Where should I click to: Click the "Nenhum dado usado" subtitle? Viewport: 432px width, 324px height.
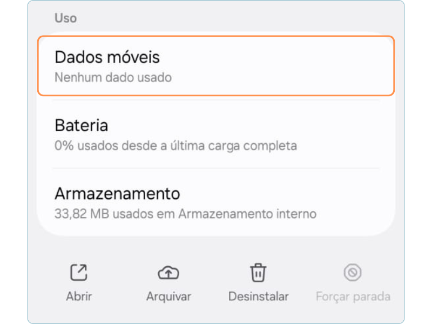pyautogui.click(x=113, y=78)
